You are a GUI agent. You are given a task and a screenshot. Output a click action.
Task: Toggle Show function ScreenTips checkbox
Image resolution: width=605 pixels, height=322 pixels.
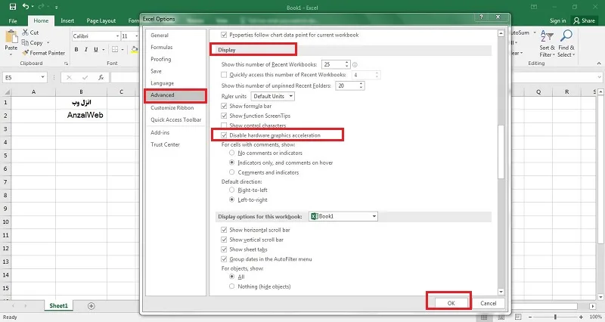(x=224, y=116)
